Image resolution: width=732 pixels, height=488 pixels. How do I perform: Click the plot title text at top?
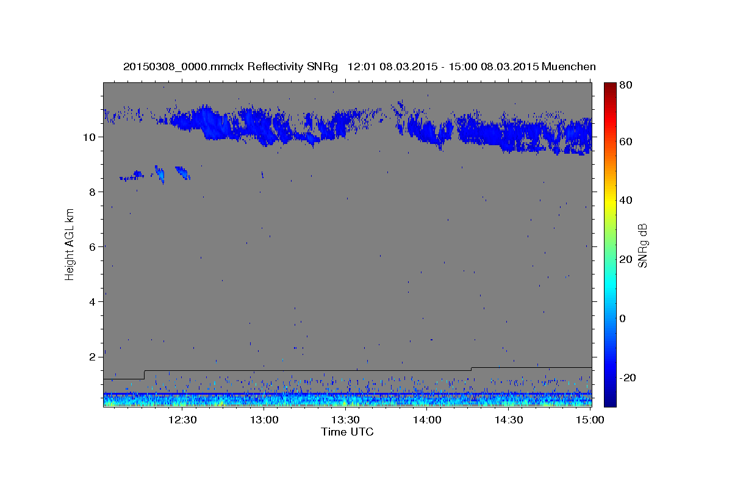pyautogui.click(x=359, y=66)
